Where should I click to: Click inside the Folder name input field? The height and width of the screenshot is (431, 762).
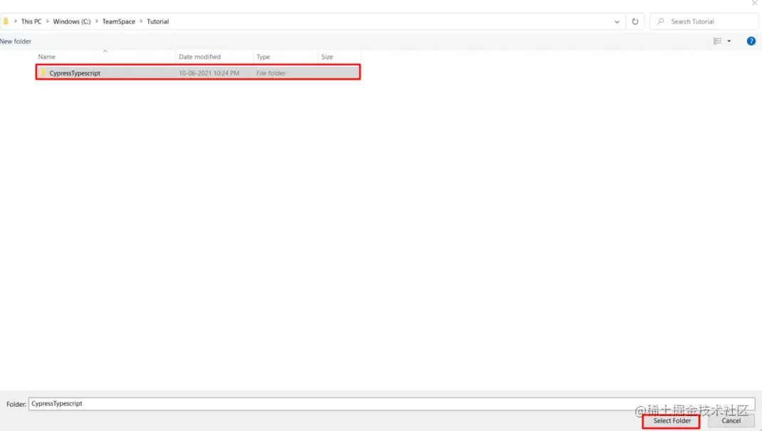tap(214, 403)
